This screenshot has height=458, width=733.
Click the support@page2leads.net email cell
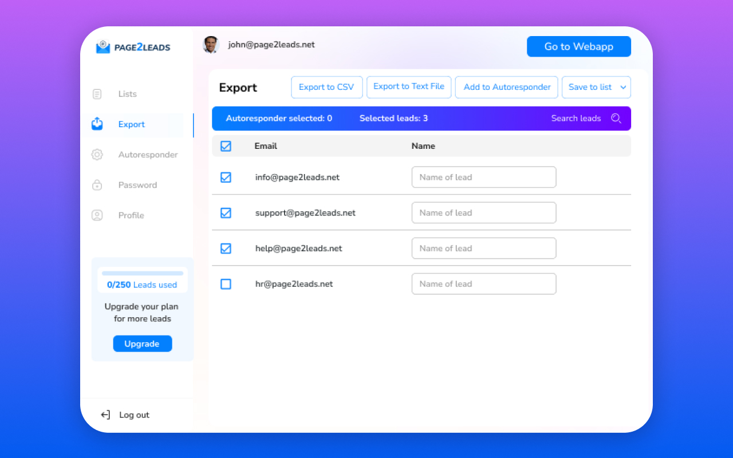[305, 213]
